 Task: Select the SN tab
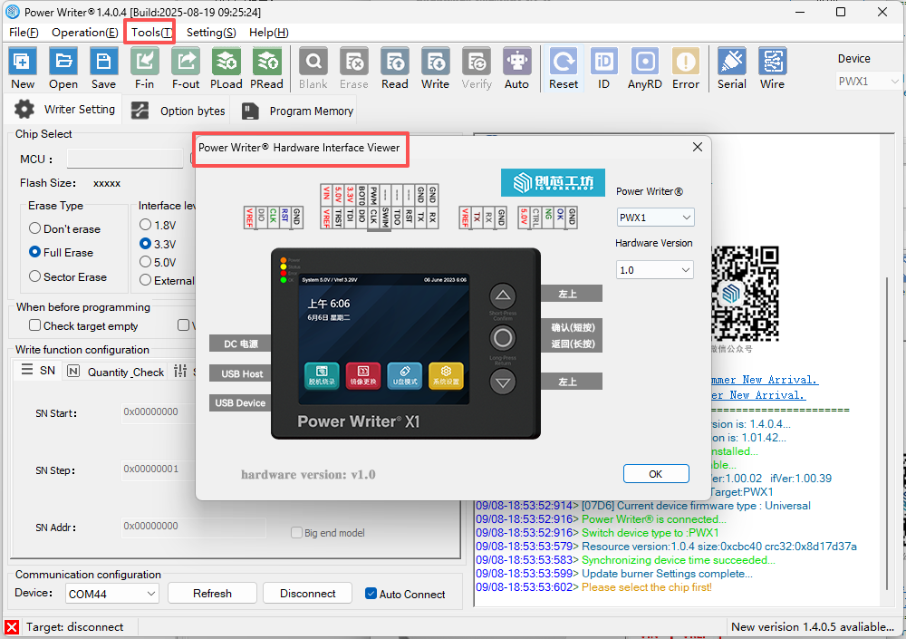click(38, 371)
